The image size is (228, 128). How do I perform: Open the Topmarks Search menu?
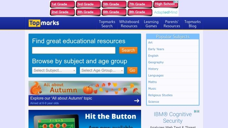107,24
